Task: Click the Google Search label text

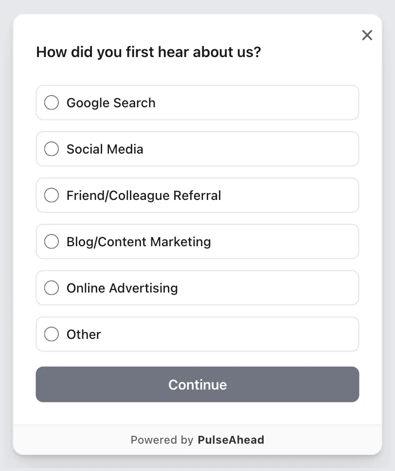Action: pos(111,102)
